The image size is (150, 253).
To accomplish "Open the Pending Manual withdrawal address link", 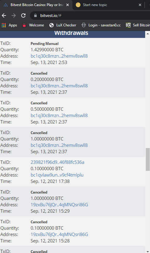I will tap(59, 56).
